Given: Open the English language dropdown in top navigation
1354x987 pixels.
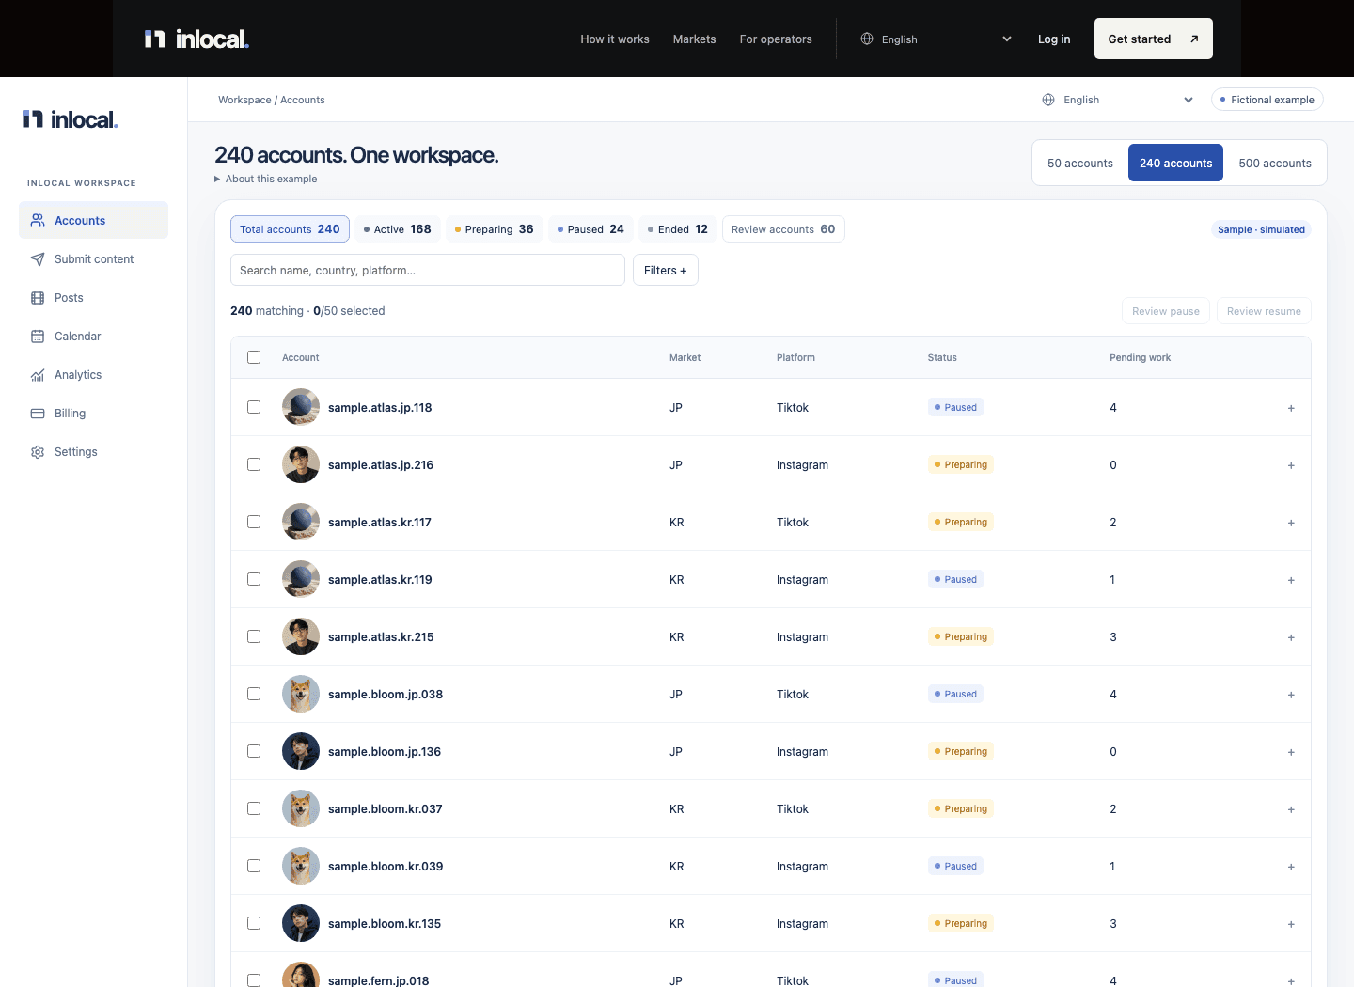Looking at the screenshot, I should [x=937, y=39].
